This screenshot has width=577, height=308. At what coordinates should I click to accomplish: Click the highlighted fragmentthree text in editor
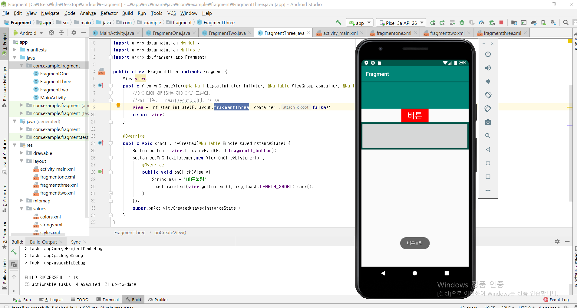[232, 107]
